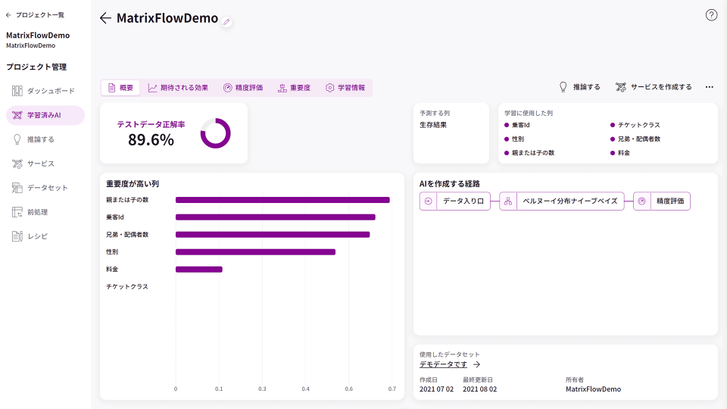Click the サービス sidebar icon

click(x=17, y=164)
